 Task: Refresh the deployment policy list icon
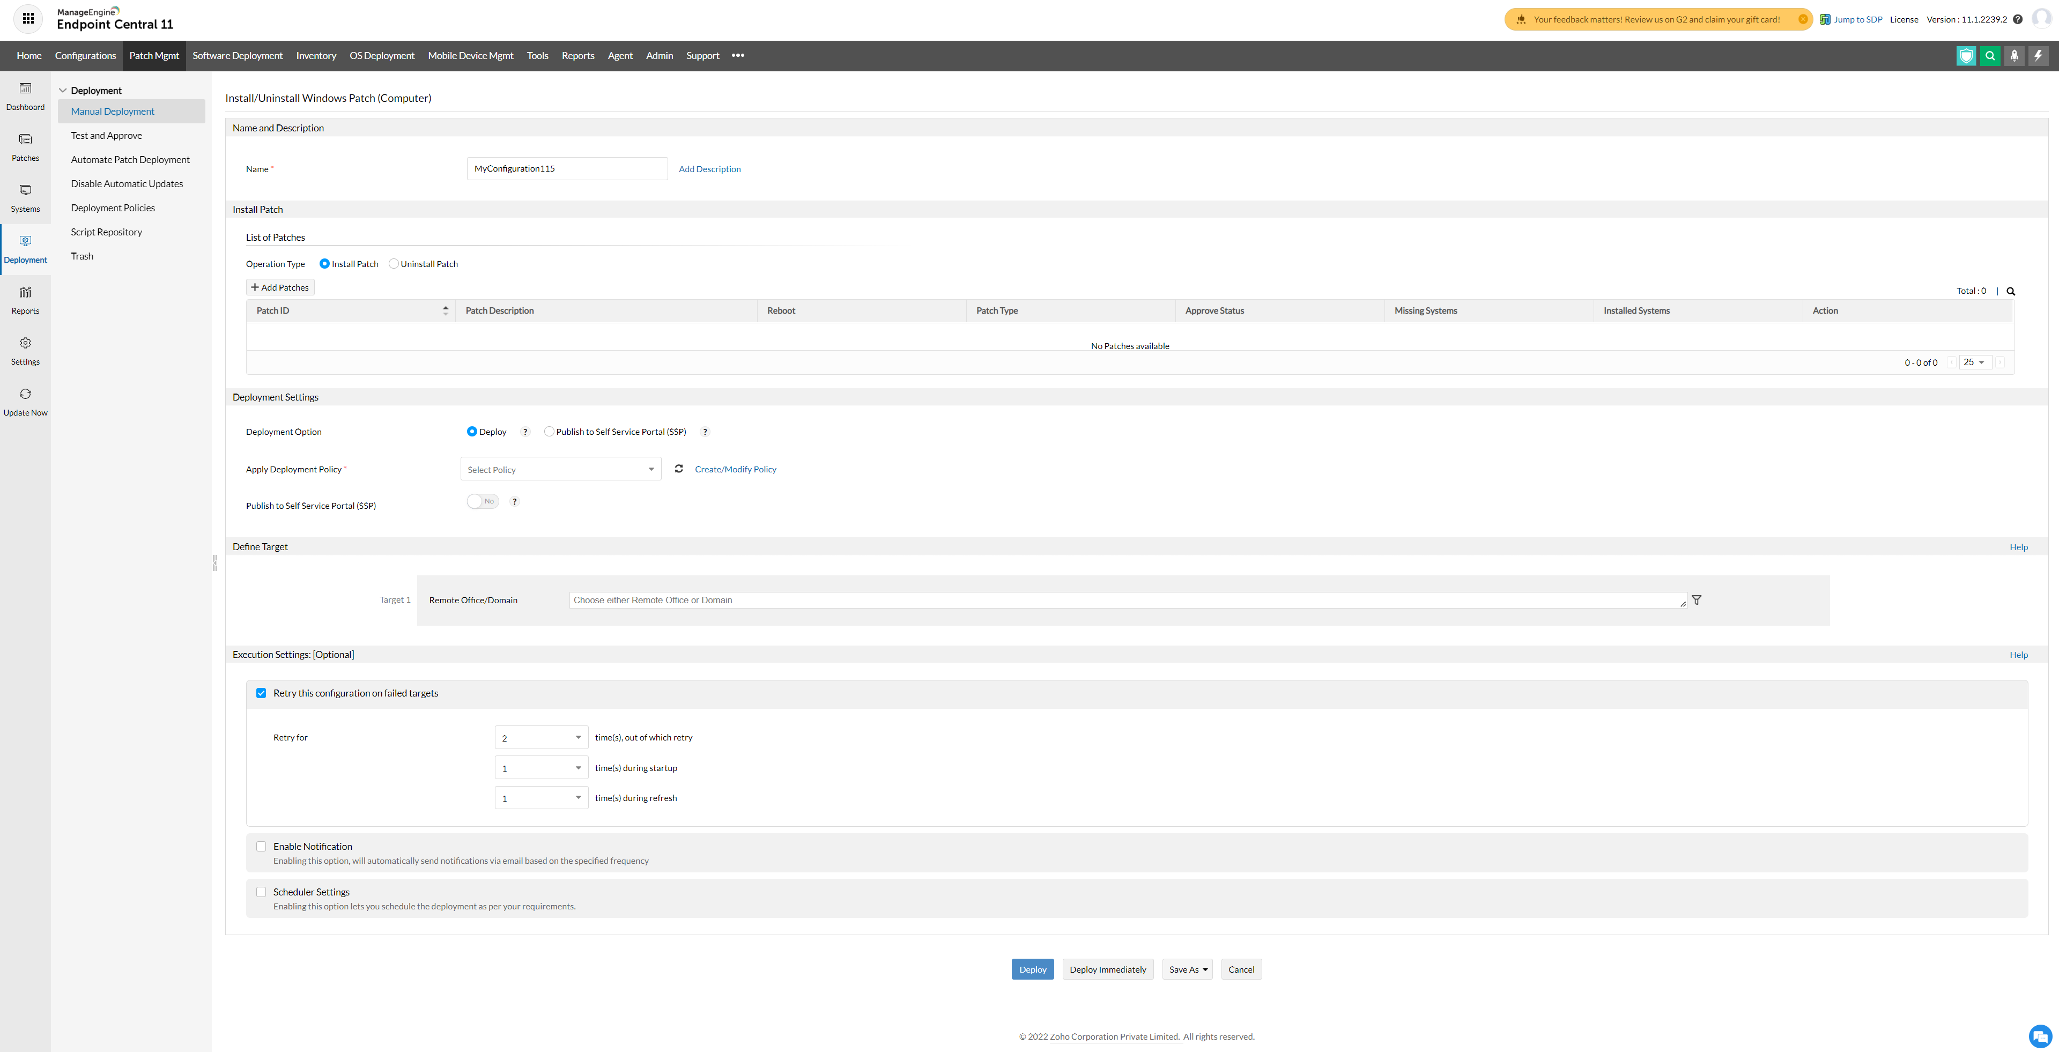click(x=679, y=469)
